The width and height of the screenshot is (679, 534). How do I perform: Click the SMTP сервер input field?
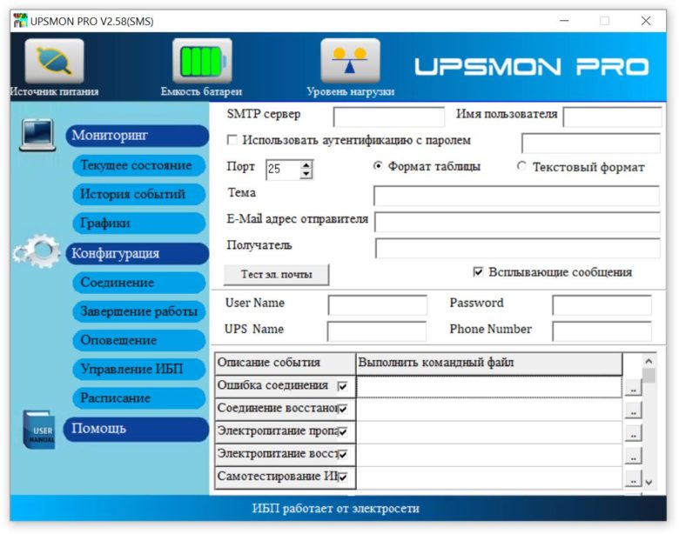tap(389, 117)
